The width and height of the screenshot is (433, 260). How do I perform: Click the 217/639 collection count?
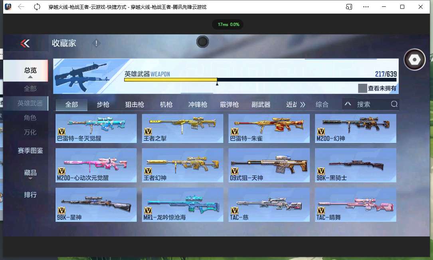(x=386, y=74)
